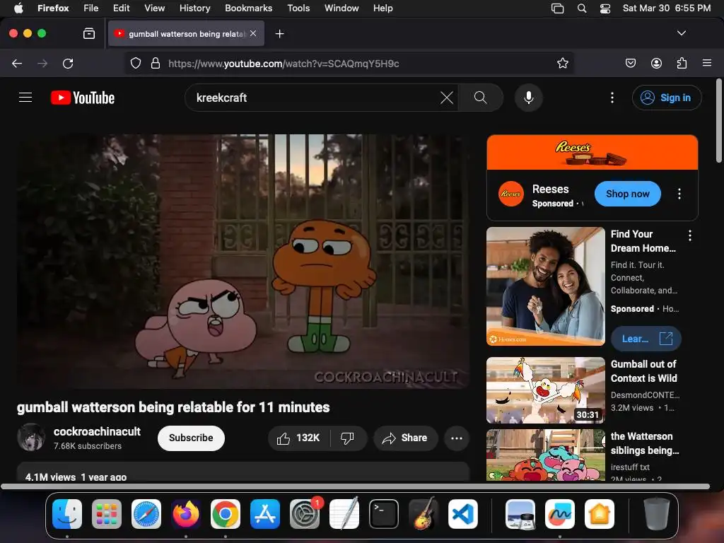The height and width of the screenshot is (543, 724).
Task: Close the gumball watterson tab
Action: click(x=253, y=33)
